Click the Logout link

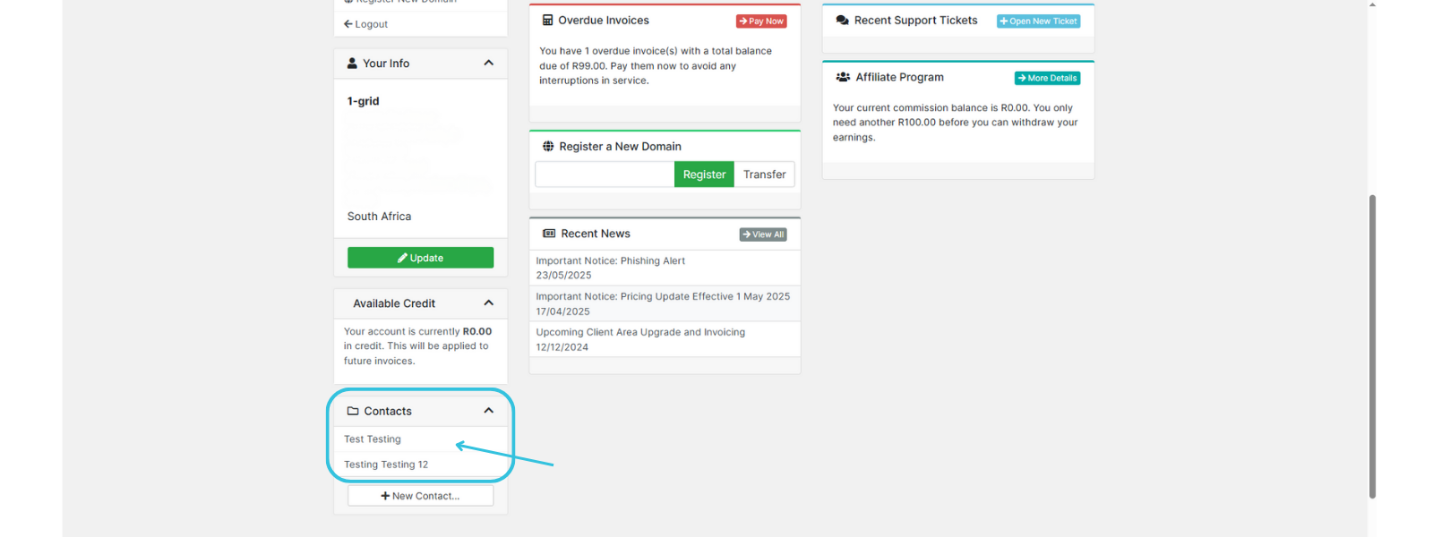(366, 24)
